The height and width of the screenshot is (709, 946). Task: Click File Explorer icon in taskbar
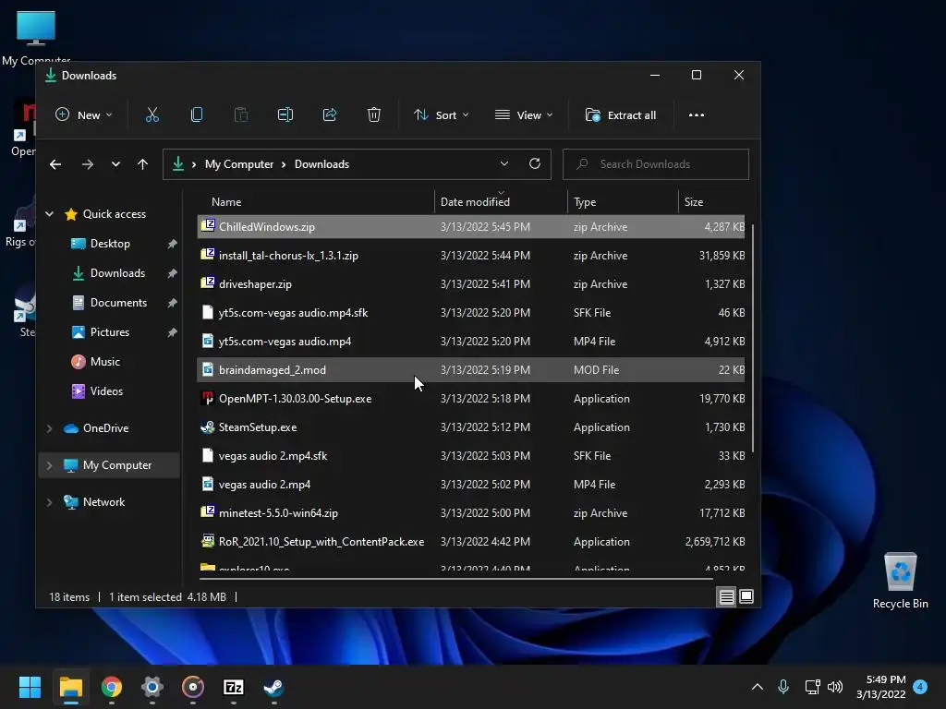coord(70,687)
